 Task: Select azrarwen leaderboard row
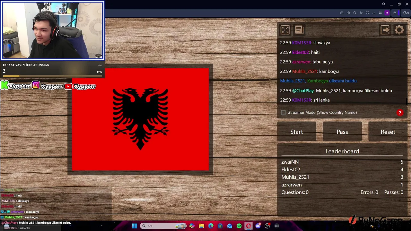pyautogui.click(x=342, y=185)
